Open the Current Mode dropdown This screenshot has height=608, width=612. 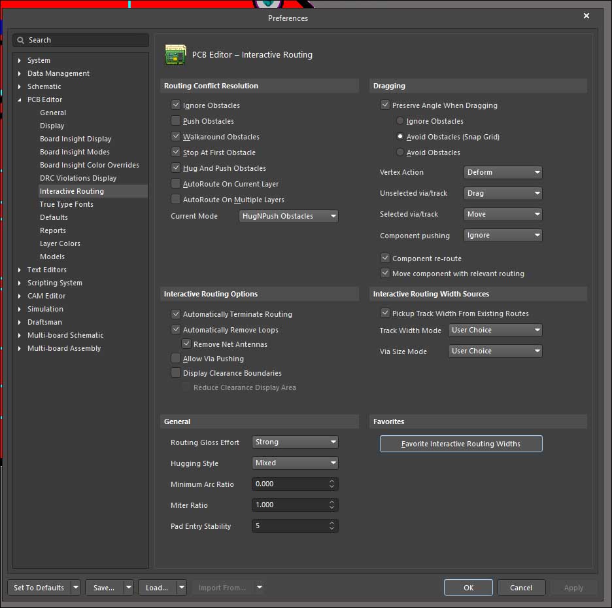pyautogui.click(x=288, y=216)
